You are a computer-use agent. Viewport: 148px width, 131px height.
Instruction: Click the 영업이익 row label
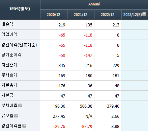click(x=9, y=35)
